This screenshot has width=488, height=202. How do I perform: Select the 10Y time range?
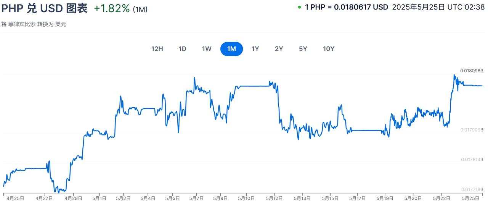(x=329, y=49)
